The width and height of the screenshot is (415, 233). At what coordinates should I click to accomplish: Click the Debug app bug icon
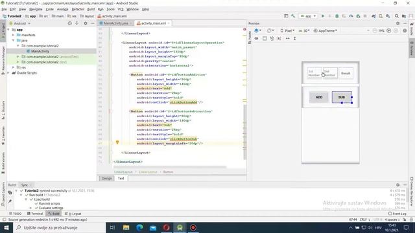coord(337,16)
